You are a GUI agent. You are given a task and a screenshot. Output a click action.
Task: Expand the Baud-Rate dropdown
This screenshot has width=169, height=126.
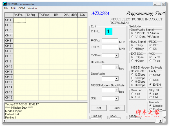pos(117,67)
